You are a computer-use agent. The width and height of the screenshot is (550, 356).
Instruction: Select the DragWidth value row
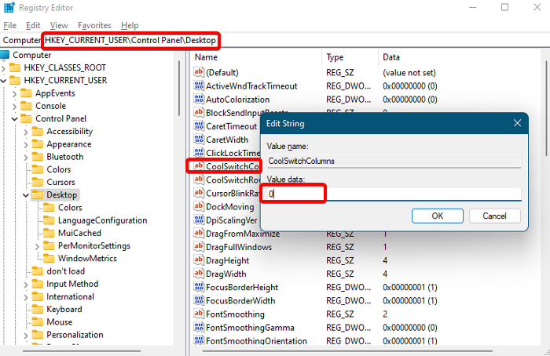pos(366,274)
